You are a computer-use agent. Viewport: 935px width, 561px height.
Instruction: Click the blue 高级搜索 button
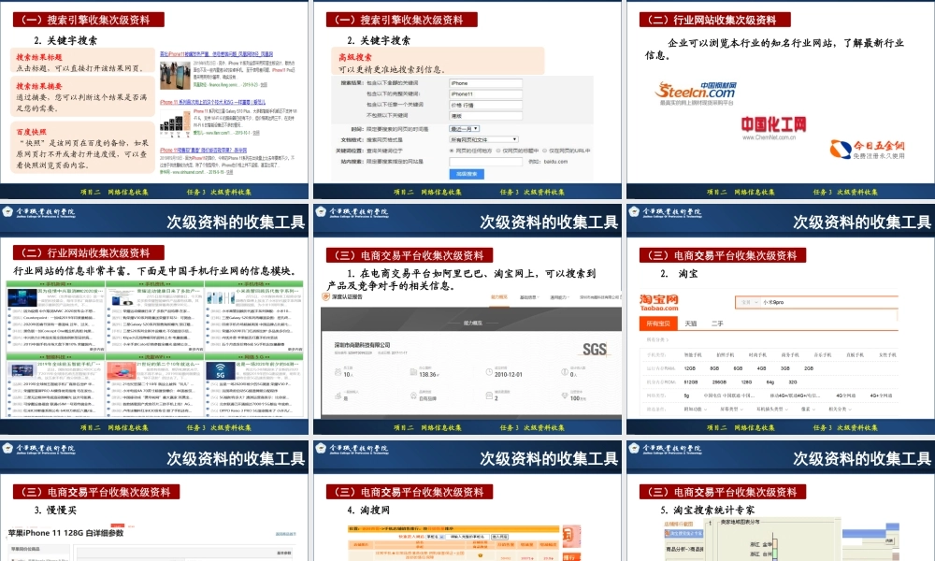tap(467, 174)
